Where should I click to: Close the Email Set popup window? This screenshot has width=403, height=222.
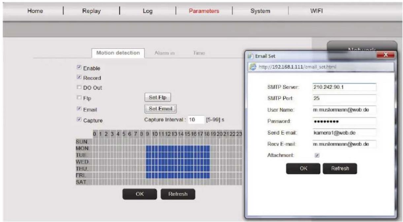[385, 56]
